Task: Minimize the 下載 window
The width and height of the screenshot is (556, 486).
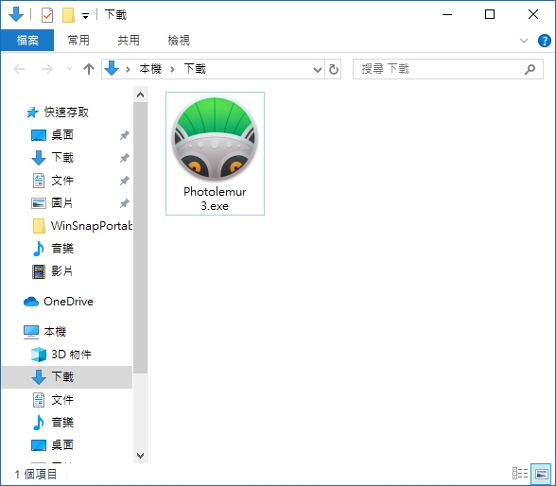Action: coord(447,14)
